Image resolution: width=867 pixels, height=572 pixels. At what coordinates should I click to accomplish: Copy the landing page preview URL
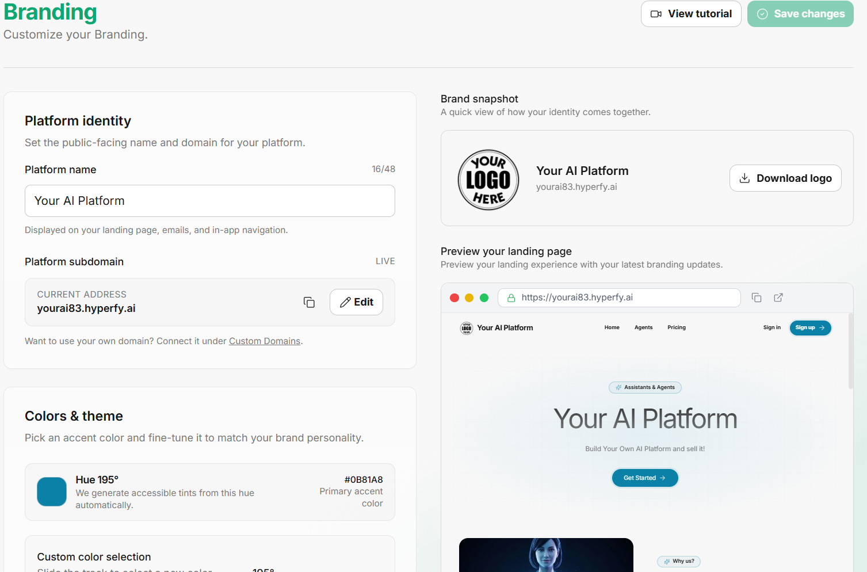click(x=757, y=298)
